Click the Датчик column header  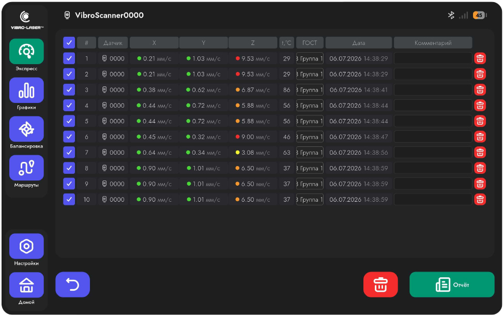(113, 43)
